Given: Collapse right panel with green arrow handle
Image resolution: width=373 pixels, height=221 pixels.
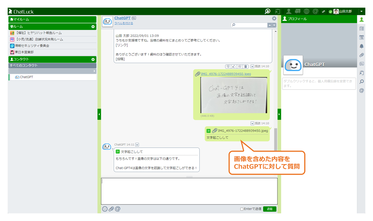Looking at the screenshot, I should click(x=279, y=114).
